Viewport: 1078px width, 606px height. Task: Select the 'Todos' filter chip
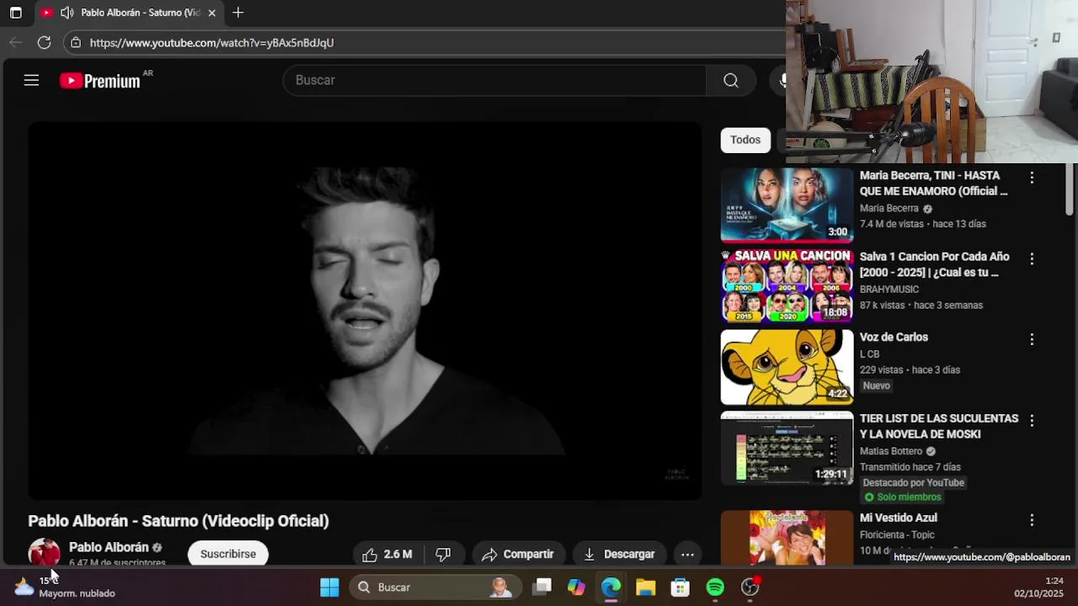tap(745, 140)
